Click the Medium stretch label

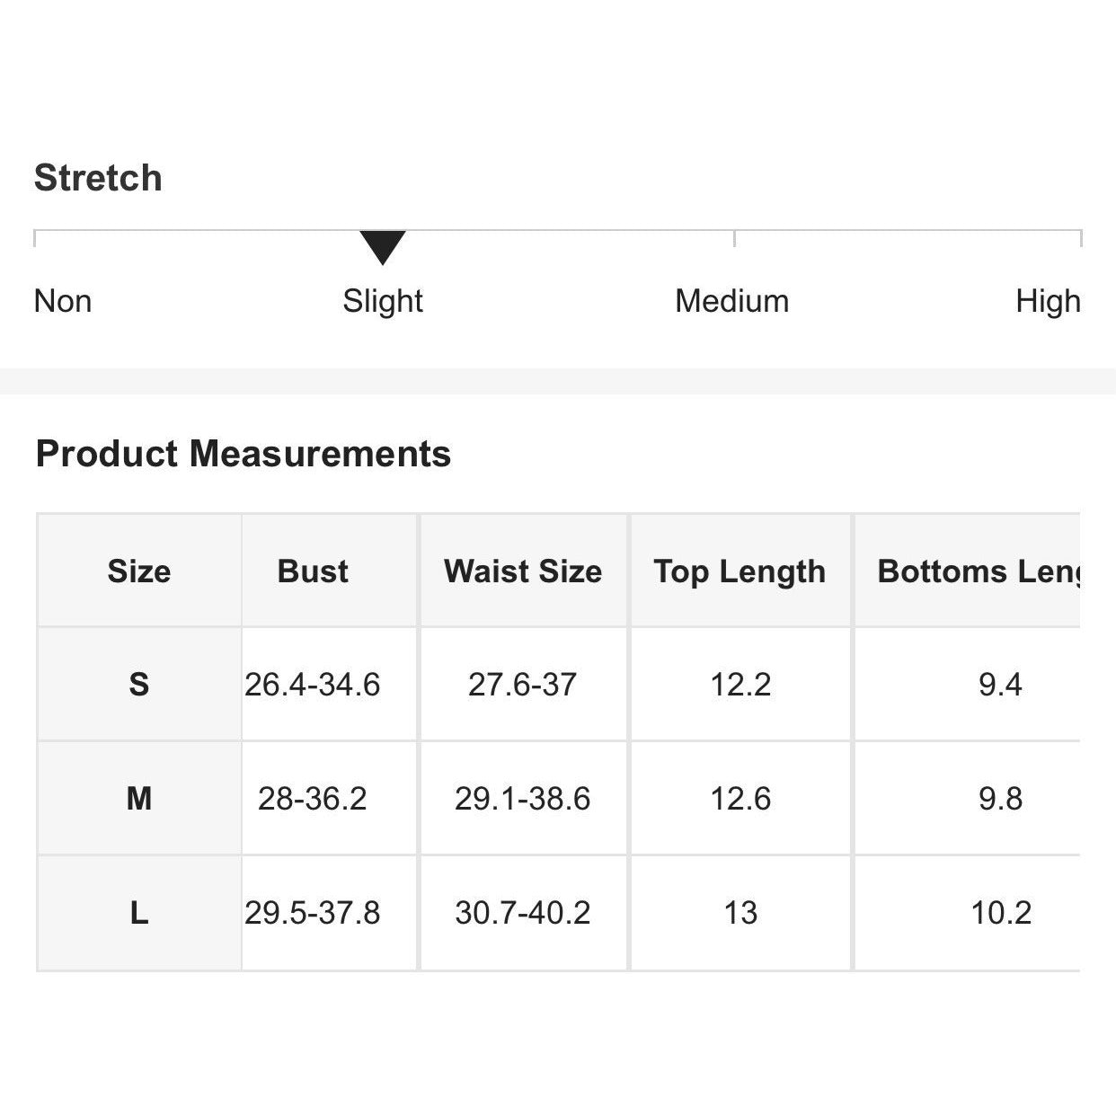[x=731, y=301]
